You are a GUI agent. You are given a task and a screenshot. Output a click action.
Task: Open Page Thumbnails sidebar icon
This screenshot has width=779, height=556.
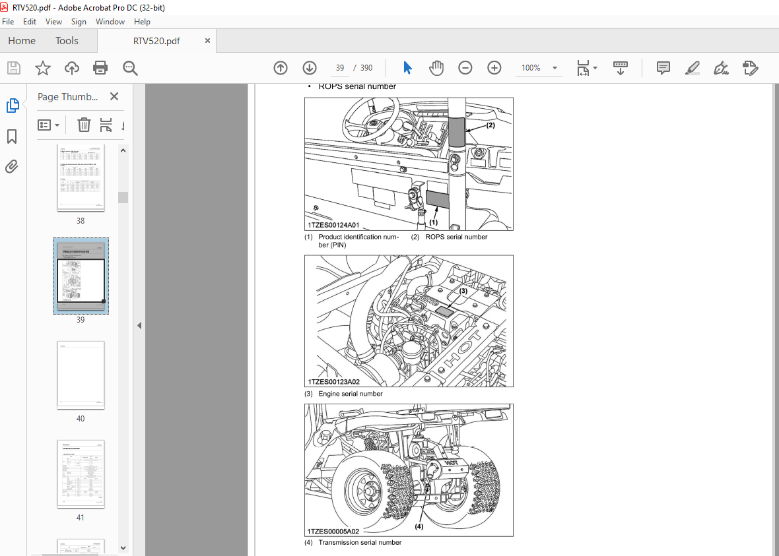coord(13,106)
